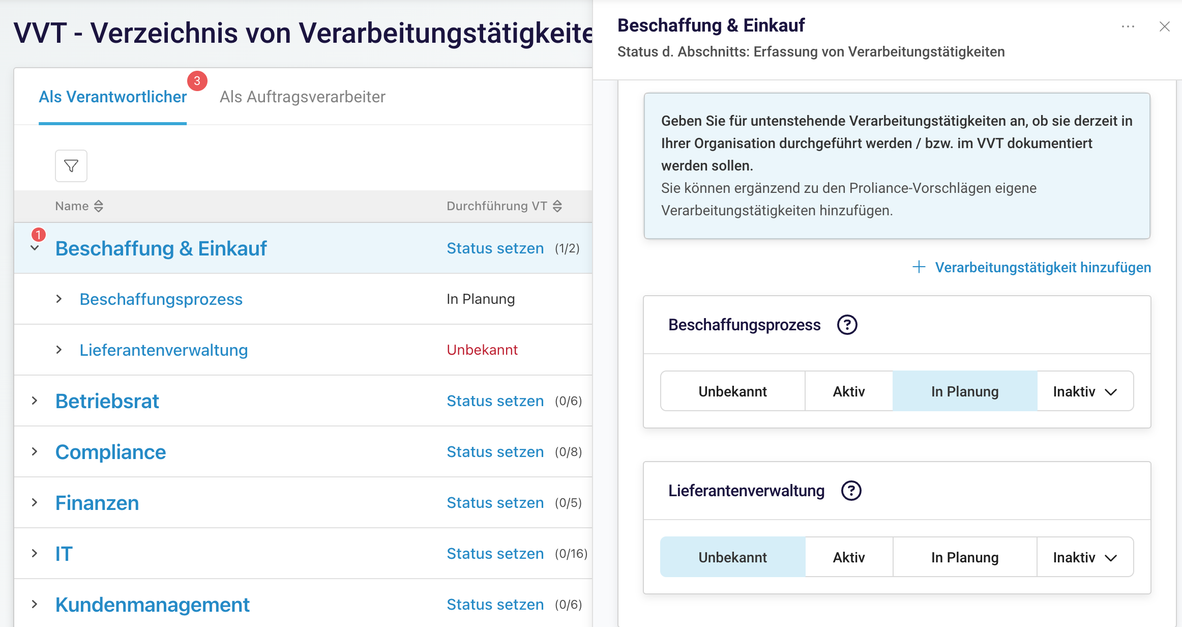The height and width of the screenshot is (627, 1182).
Task: Open the three-dots more options menu
Action: point(1128,26)
